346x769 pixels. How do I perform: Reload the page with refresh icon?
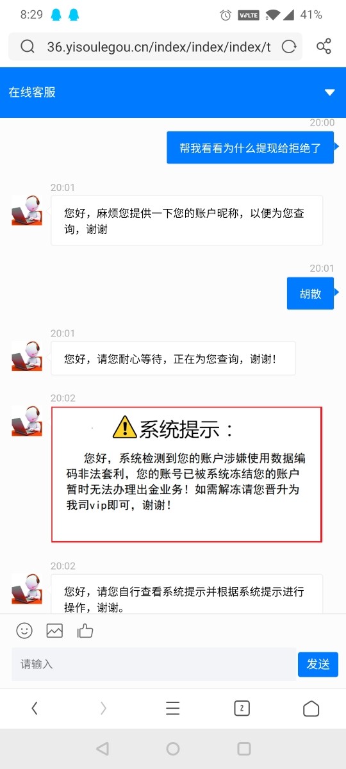point(290,46)
